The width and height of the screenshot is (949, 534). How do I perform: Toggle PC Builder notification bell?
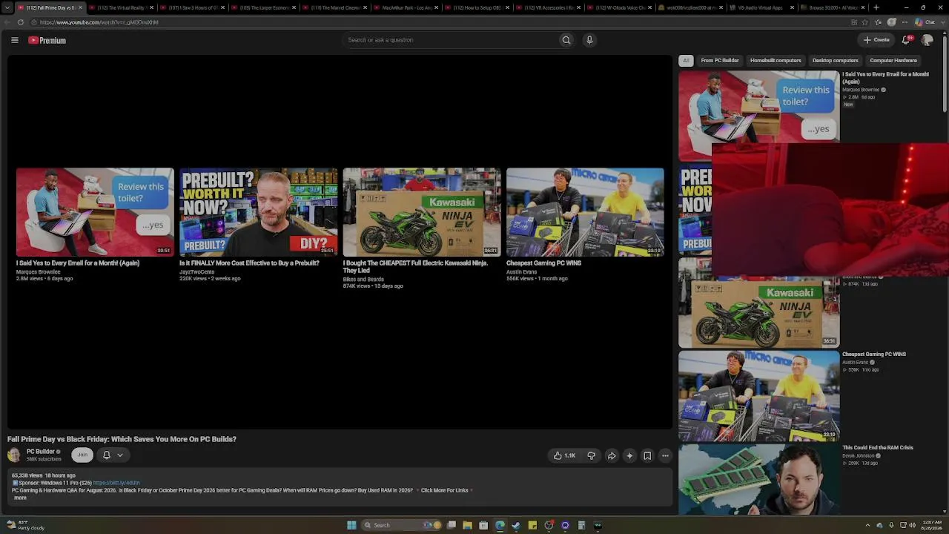pyautogui.click(x=106, y=455)
